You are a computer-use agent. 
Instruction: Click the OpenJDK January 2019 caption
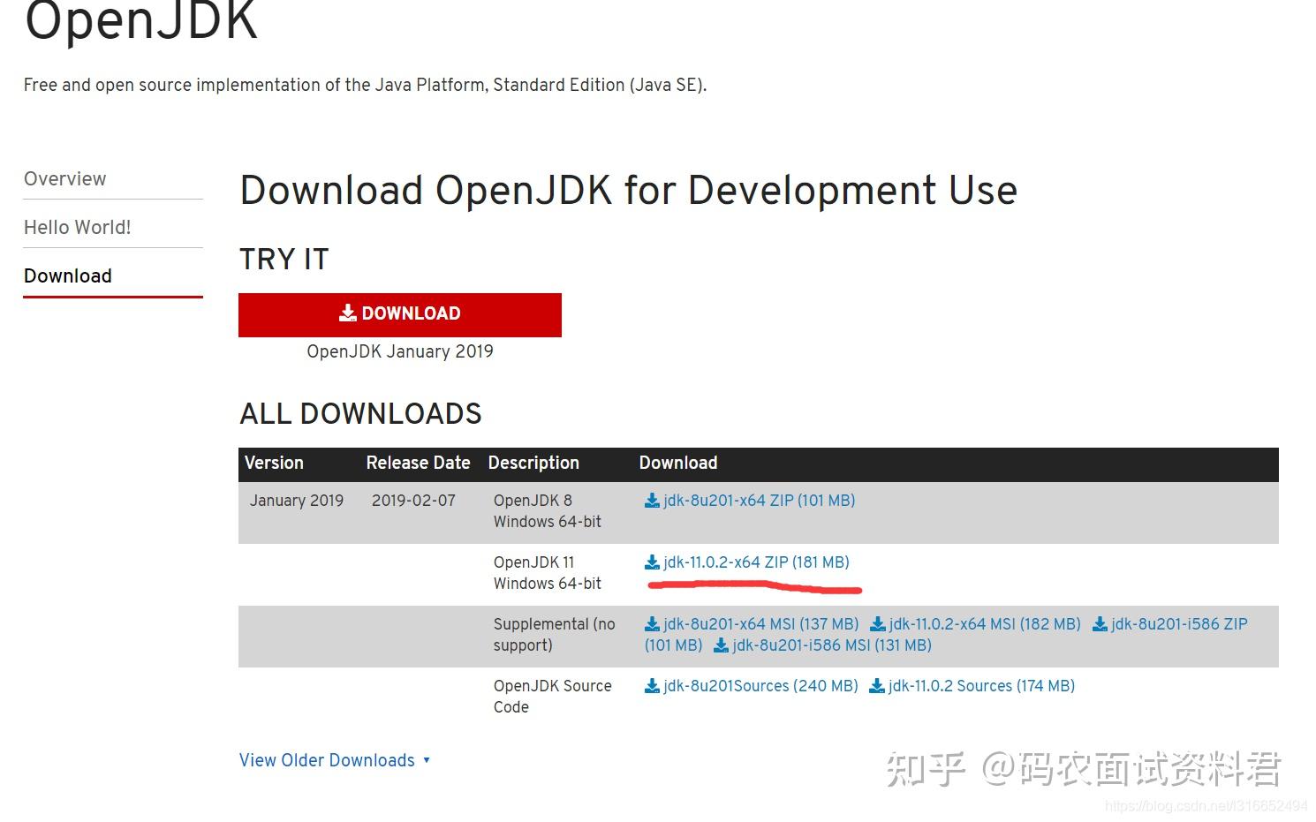click(399, 351)
